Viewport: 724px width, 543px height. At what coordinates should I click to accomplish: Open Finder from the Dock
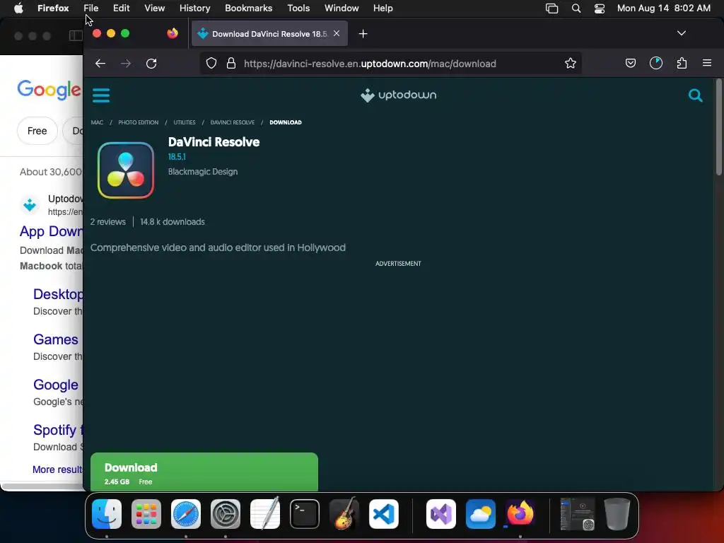pyautogui.click(x=107, y=514)
